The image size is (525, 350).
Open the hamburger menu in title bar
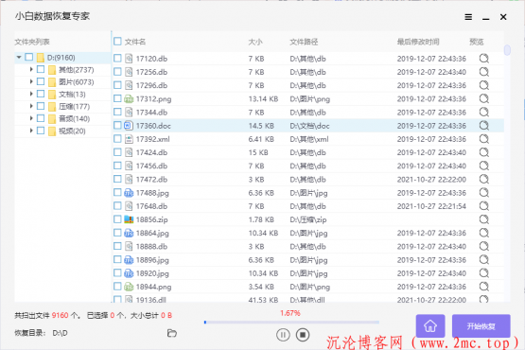click(x=468, y=17)
